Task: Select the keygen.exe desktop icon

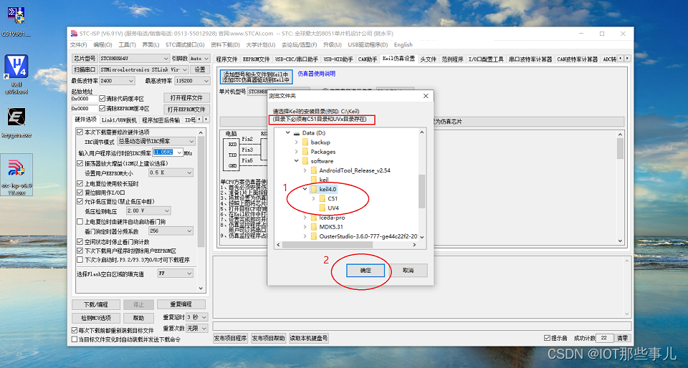Action: [x=16, y=117]
